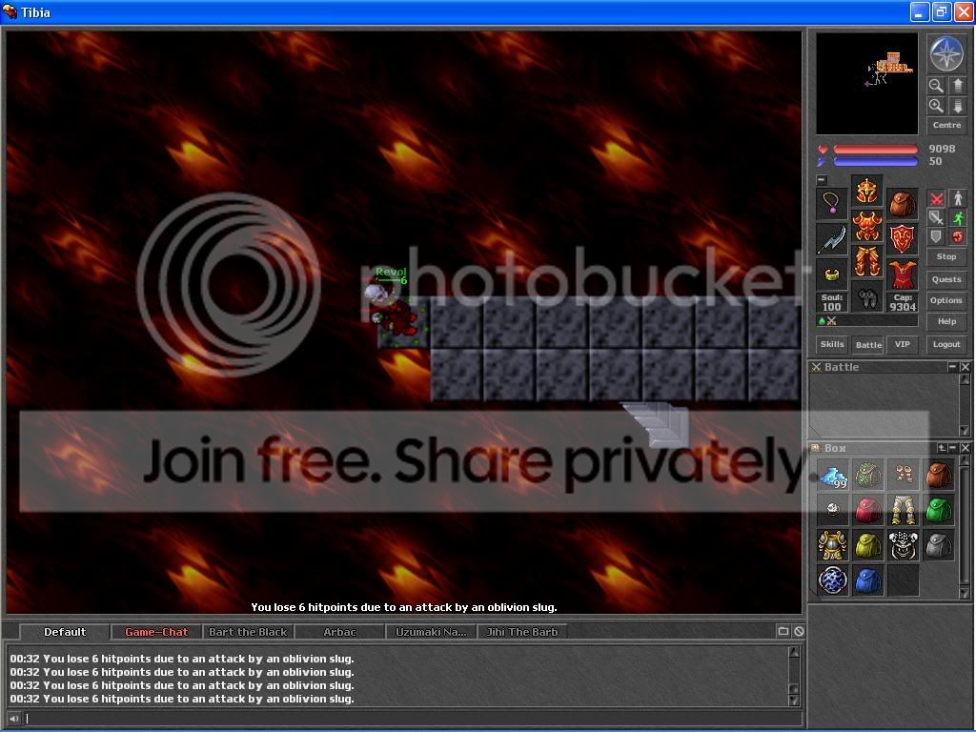Open the Quests log

946,279
